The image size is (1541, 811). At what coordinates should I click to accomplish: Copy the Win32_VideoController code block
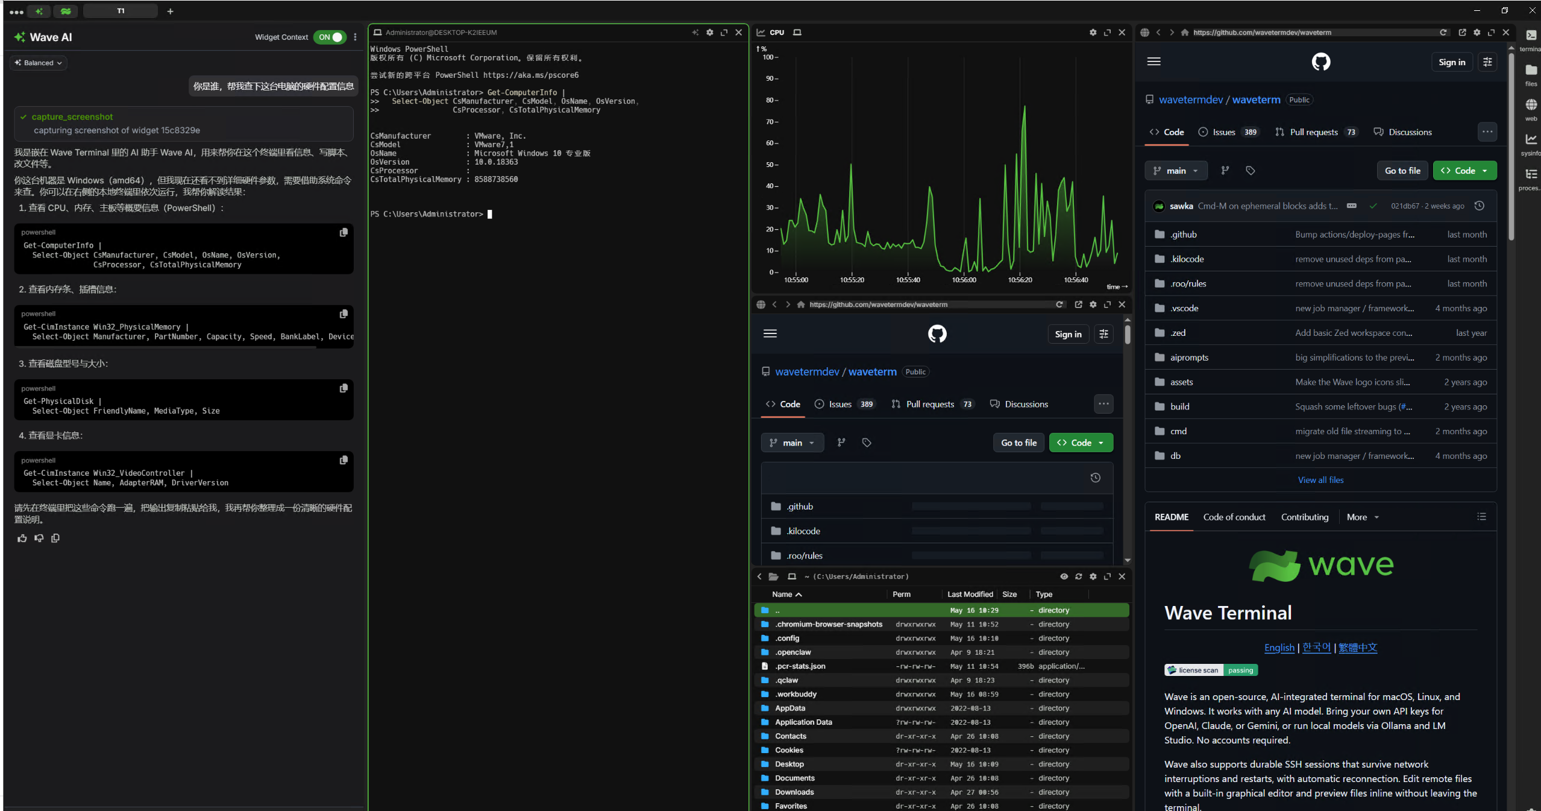(x=344, y=460)
